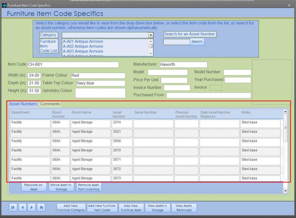
Task: Click the Width field showing 24.00
Action: (x=34, y=75)
